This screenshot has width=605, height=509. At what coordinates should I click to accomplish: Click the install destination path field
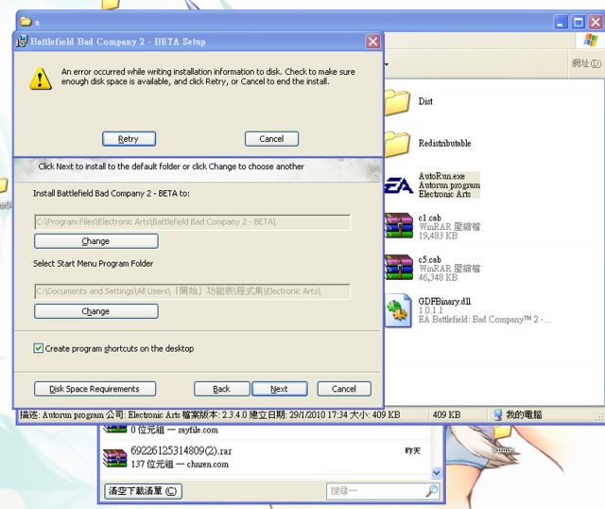coord(192,221)
